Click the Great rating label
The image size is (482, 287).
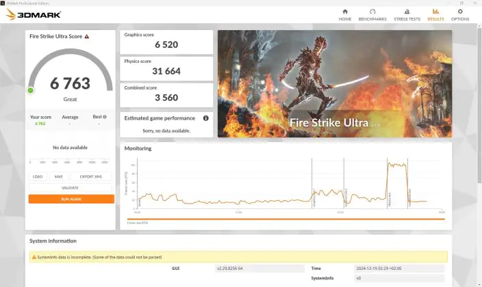click(x=70, y=99)
